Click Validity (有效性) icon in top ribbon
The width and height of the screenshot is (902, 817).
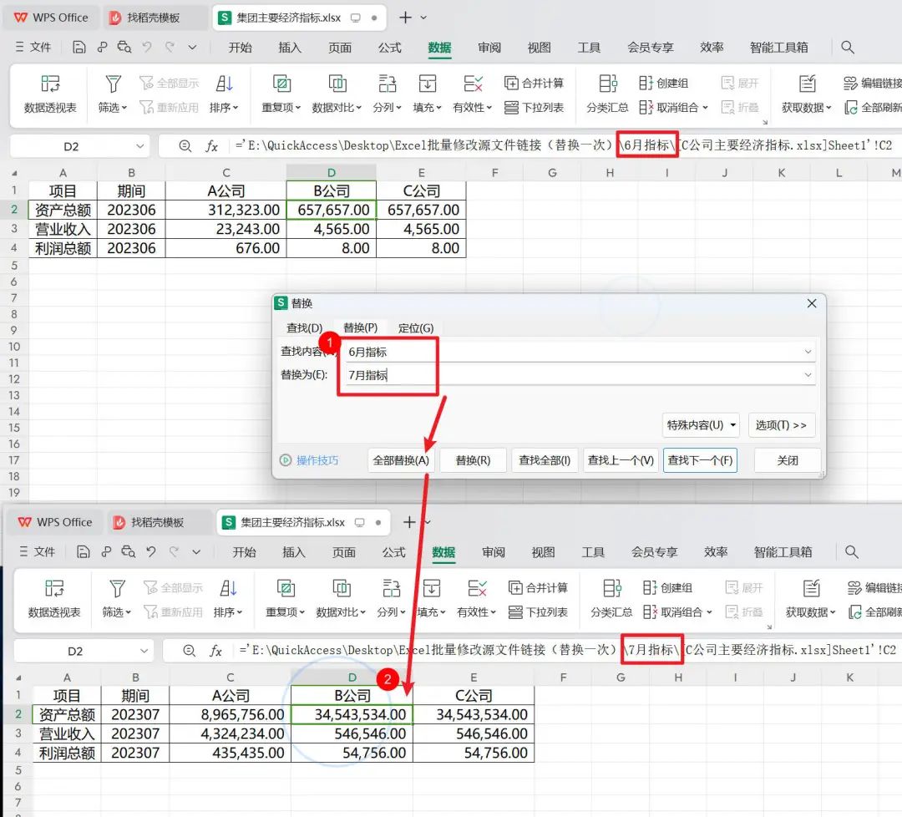473,84
